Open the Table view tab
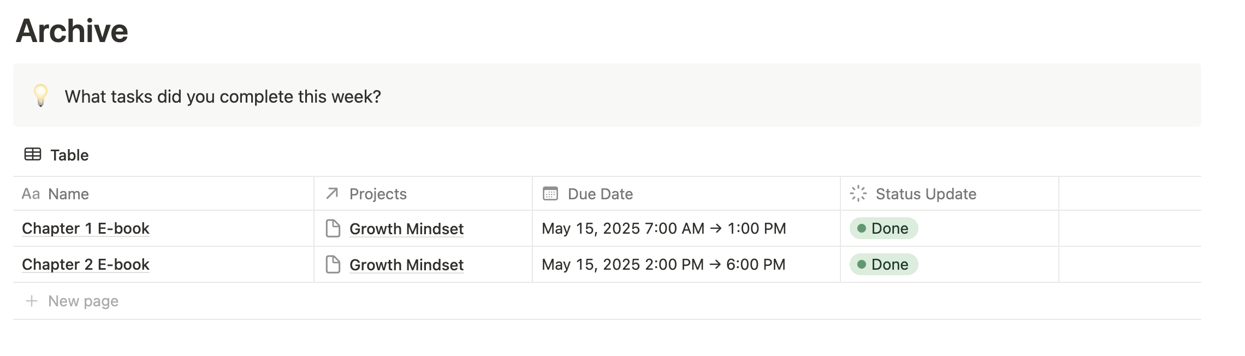Screen dimensions: 1245x356 [x=56, y=155]
